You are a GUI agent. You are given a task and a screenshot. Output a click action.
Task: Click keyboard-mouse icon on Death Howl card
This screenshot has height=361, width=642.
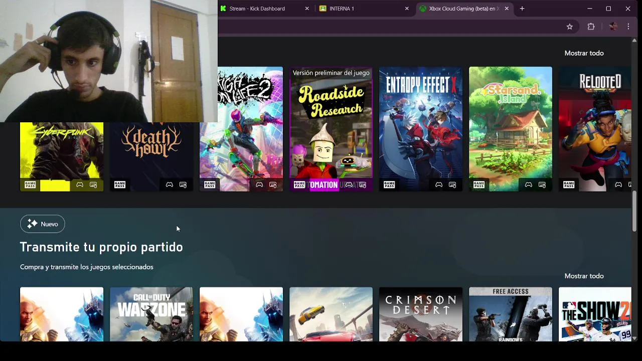[x=183, y=185]
